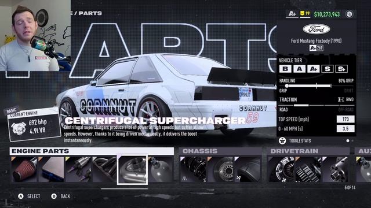371x208 pixels.
Task: Click the A button icon next to Select
Action: click(21, 196)
